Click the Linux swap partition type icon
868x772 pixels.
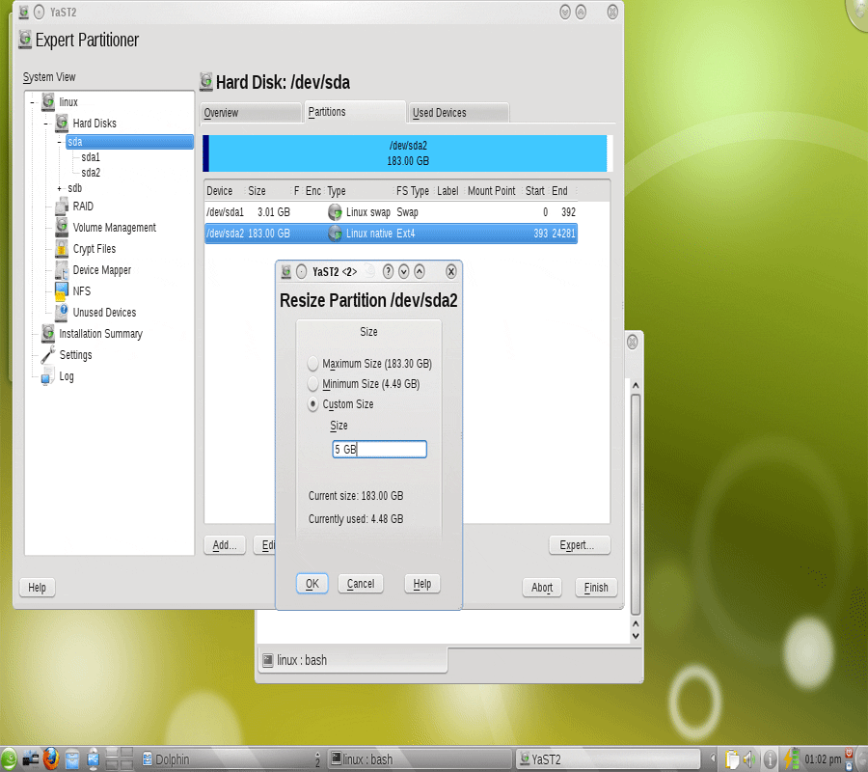tap(335, 212)
